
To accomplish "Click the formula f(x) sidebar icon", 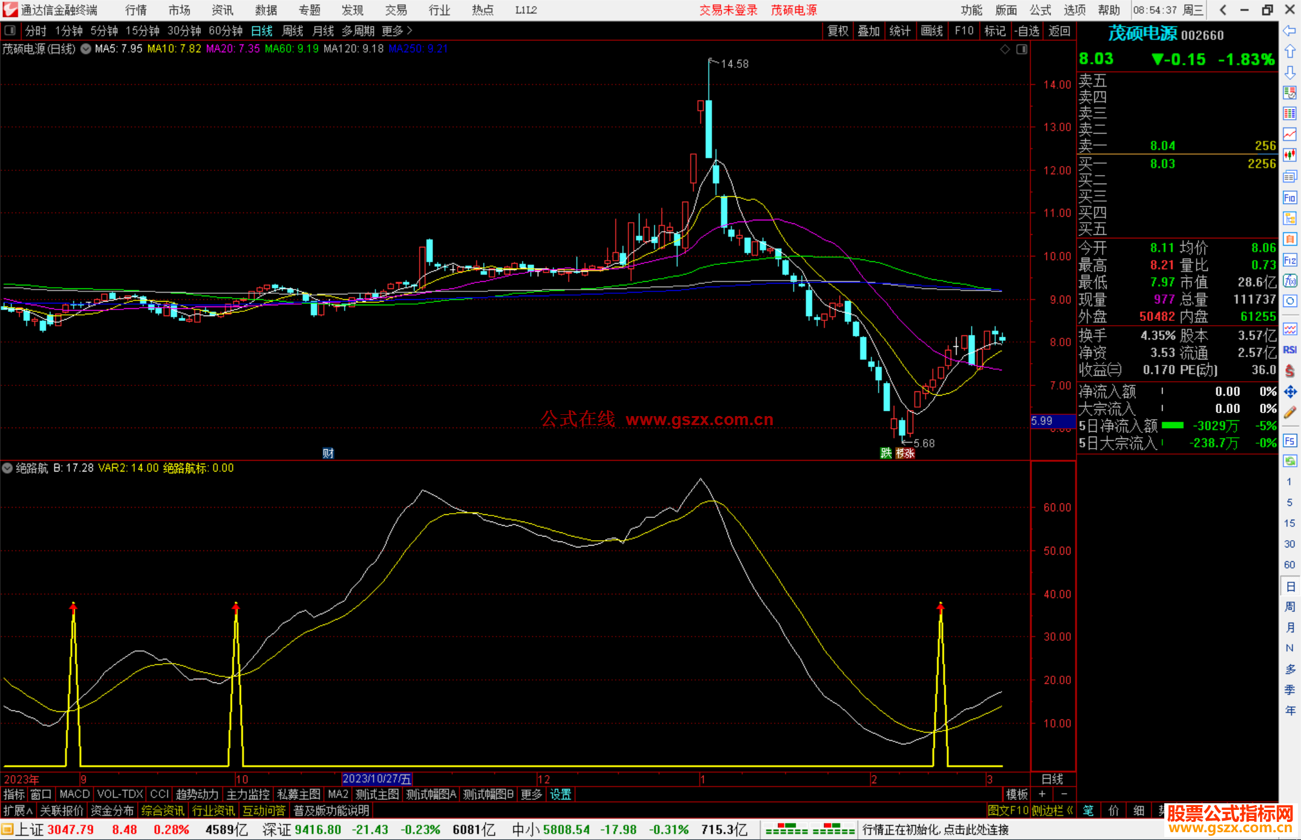I will (x=1290, y=281).
